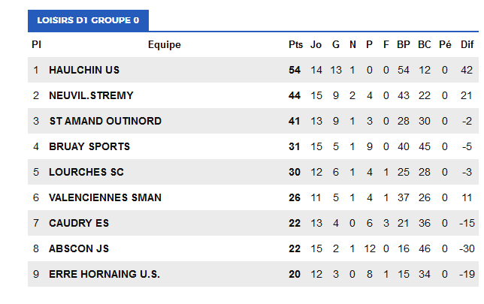Image resolution: width=484 pixels, height=304 pixels.
Task: Click the Pts column header
Action: [295, 45]
